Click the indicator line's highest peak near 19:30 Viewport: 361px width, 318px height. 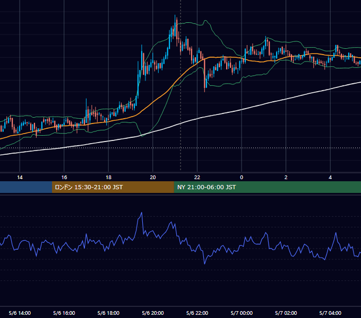[x=142, y=213]
